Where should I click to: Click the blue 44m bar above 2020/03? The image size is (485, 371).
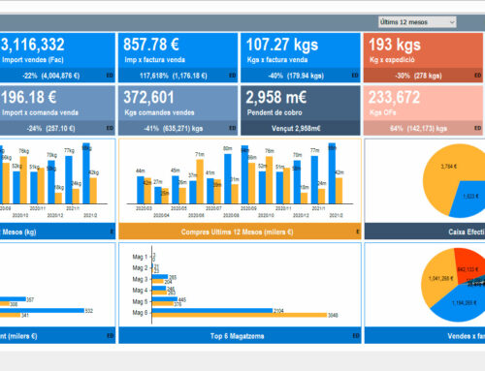coord(141,190)
